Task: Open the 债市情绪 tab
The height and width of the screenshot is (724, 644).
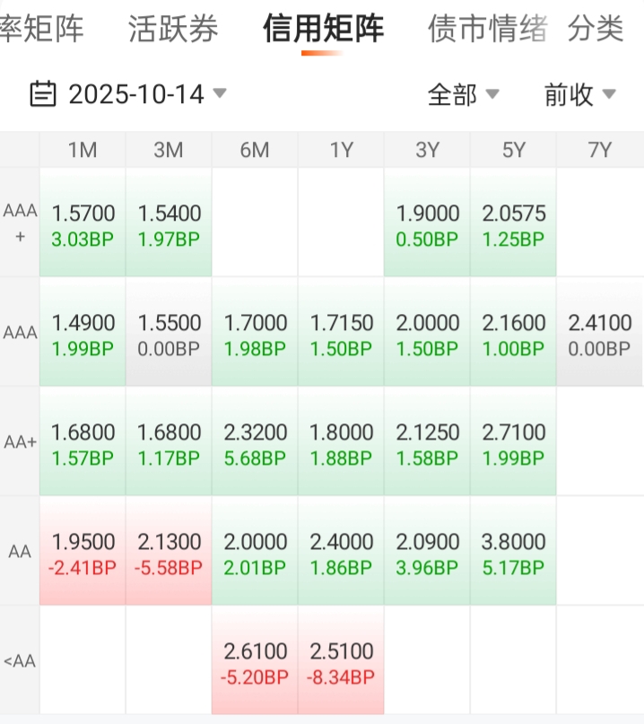Action: 488,29
